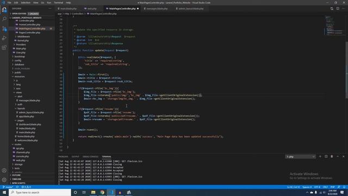
Task: Open editor more actions ellipsis
Action: click(x=343, y=9)
